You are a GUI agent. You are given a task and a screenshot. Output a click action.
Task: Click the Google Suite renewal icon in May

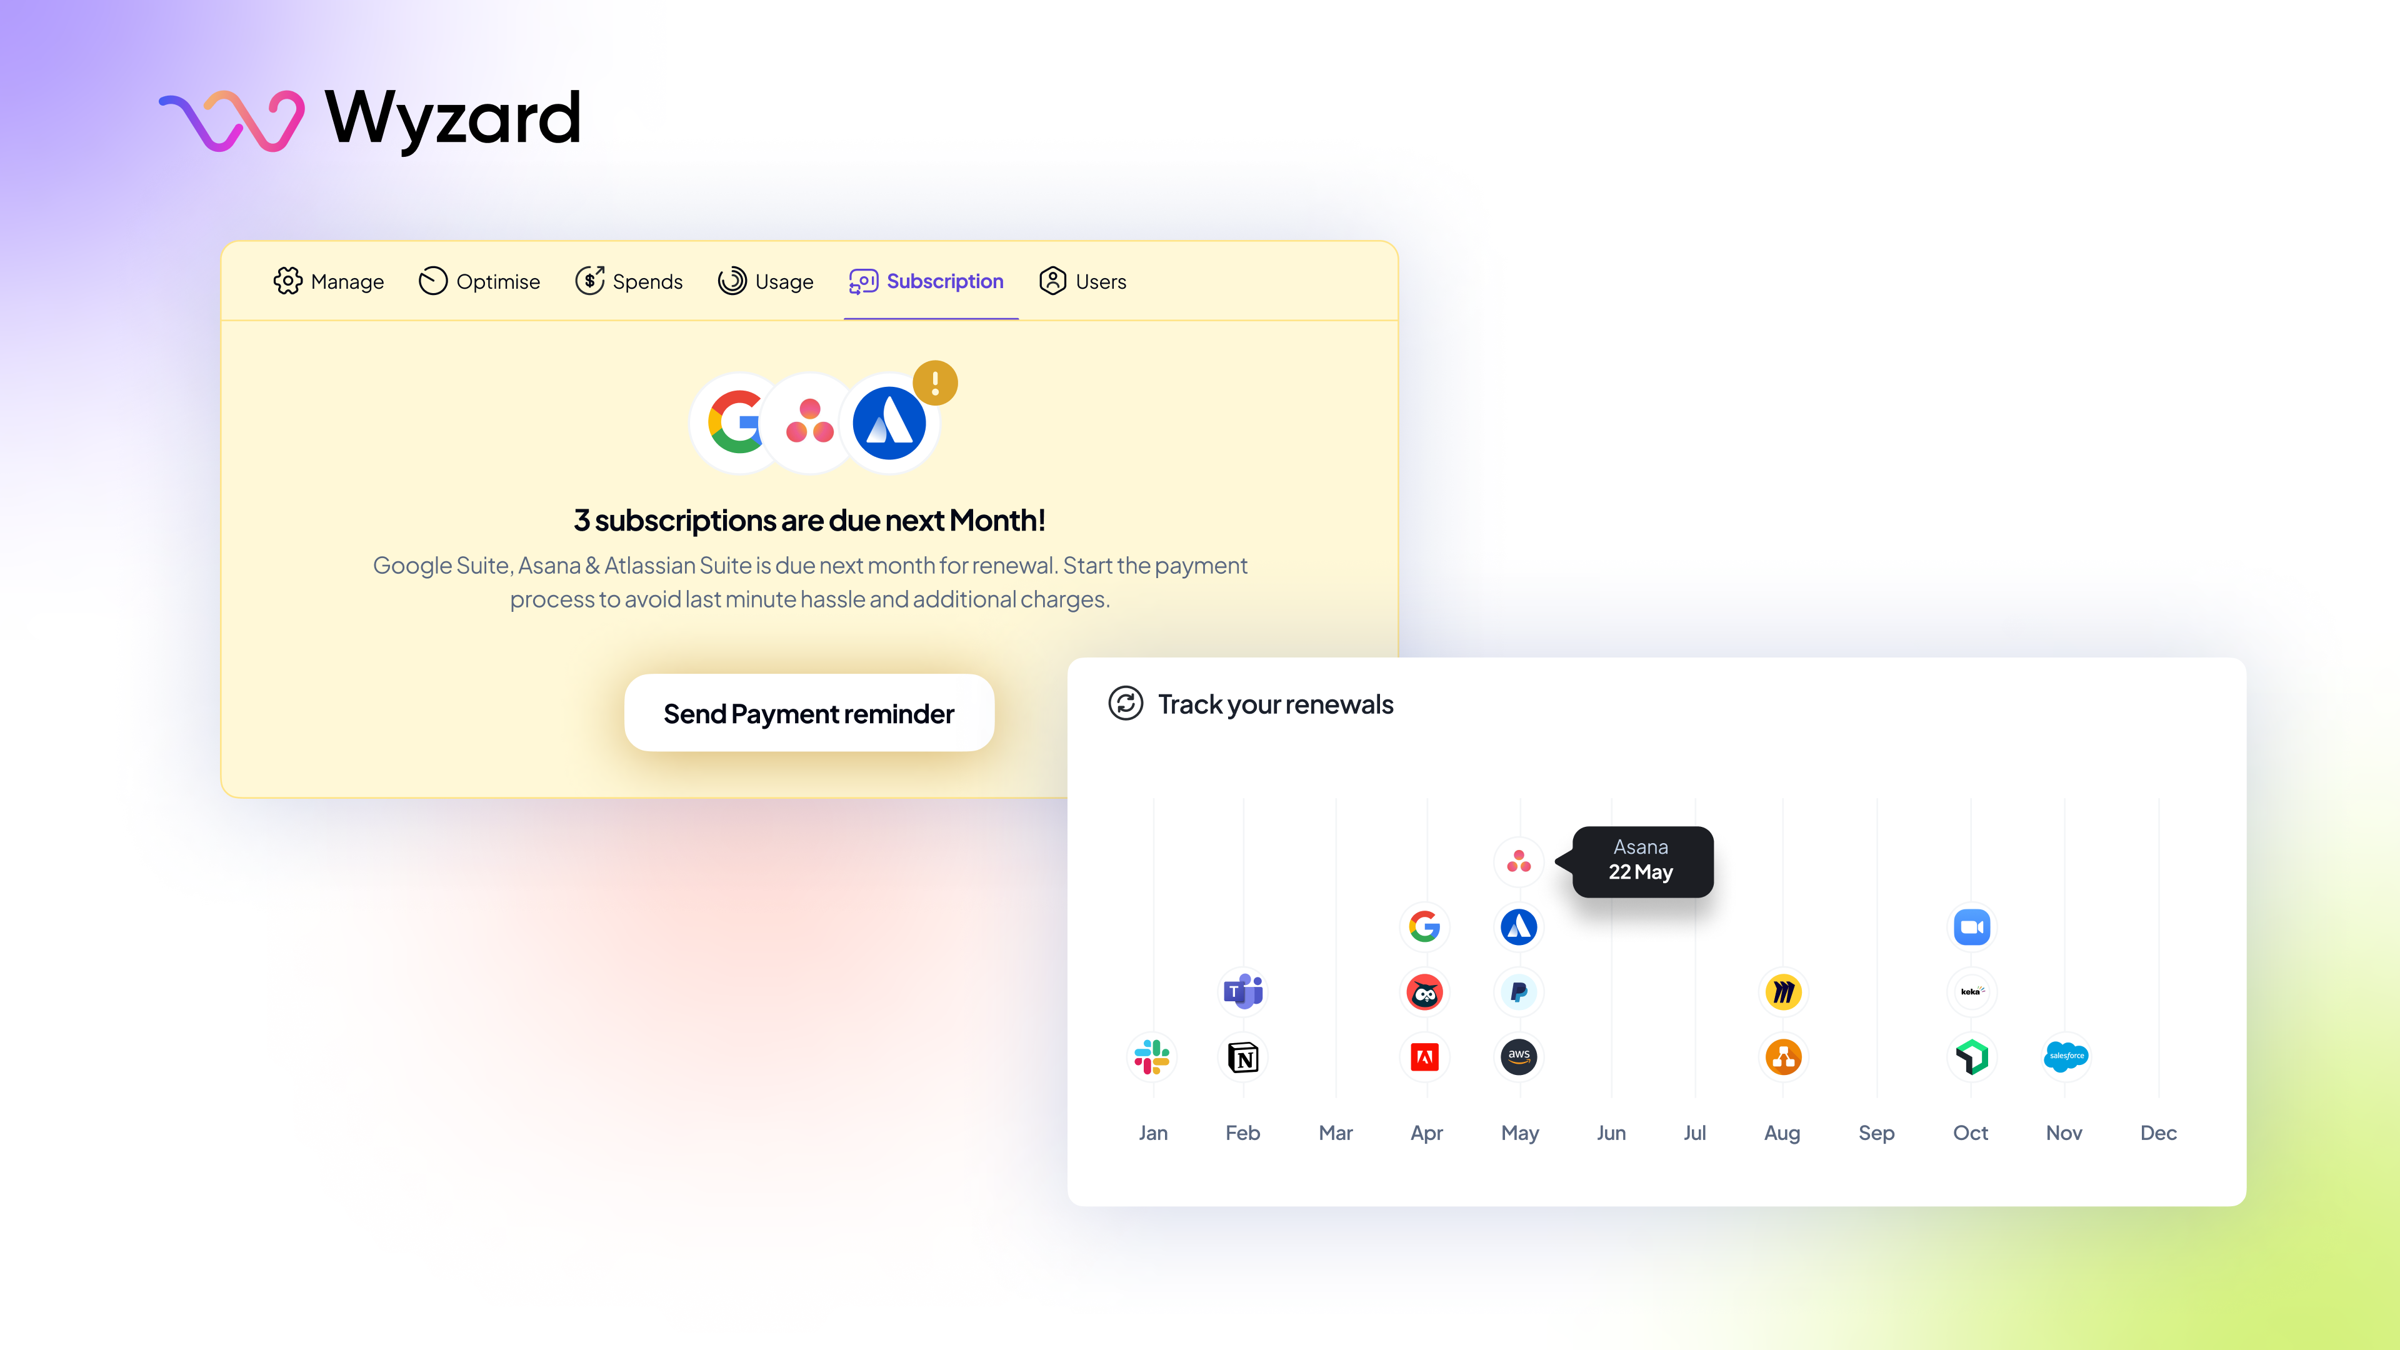1424,926
